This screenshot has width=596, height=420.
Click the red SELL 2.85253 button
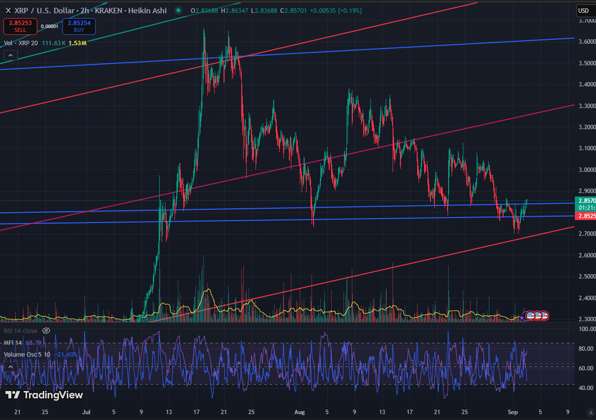point(20,27)
